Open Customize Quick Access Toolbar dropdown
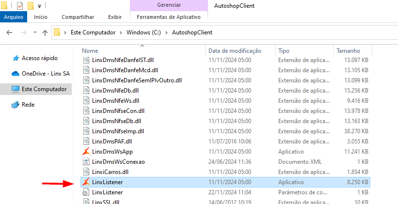 pos(39,6)
